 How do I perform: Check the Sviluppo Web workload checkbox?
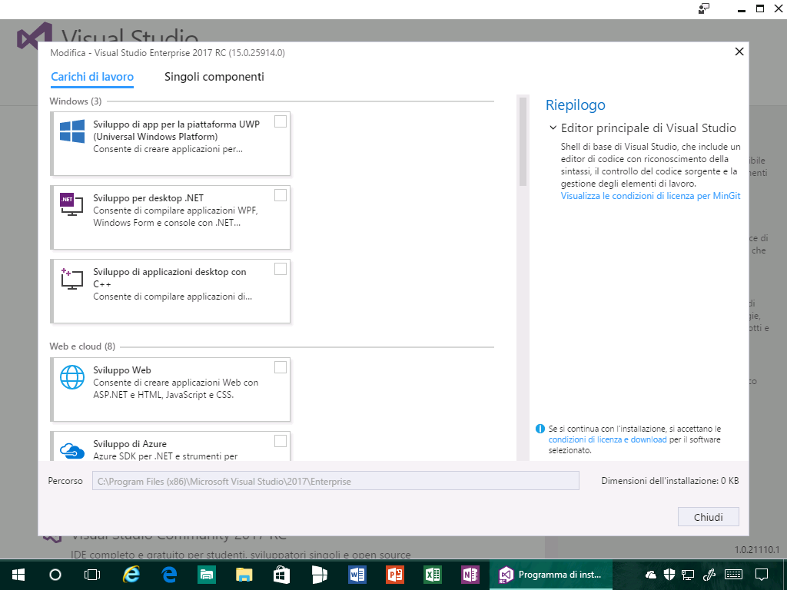(x=281, y=367)
